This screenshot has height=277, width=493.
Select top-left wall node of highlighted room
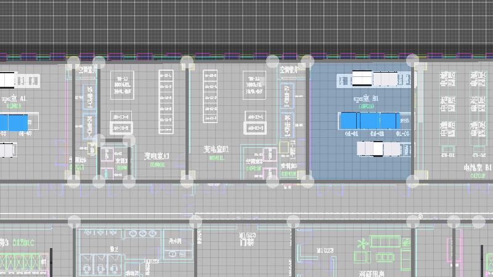click(308, 61)
